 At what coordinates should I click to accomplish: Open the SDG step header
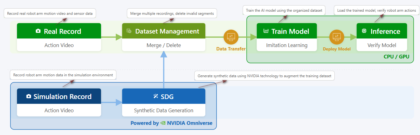(164, 96)
